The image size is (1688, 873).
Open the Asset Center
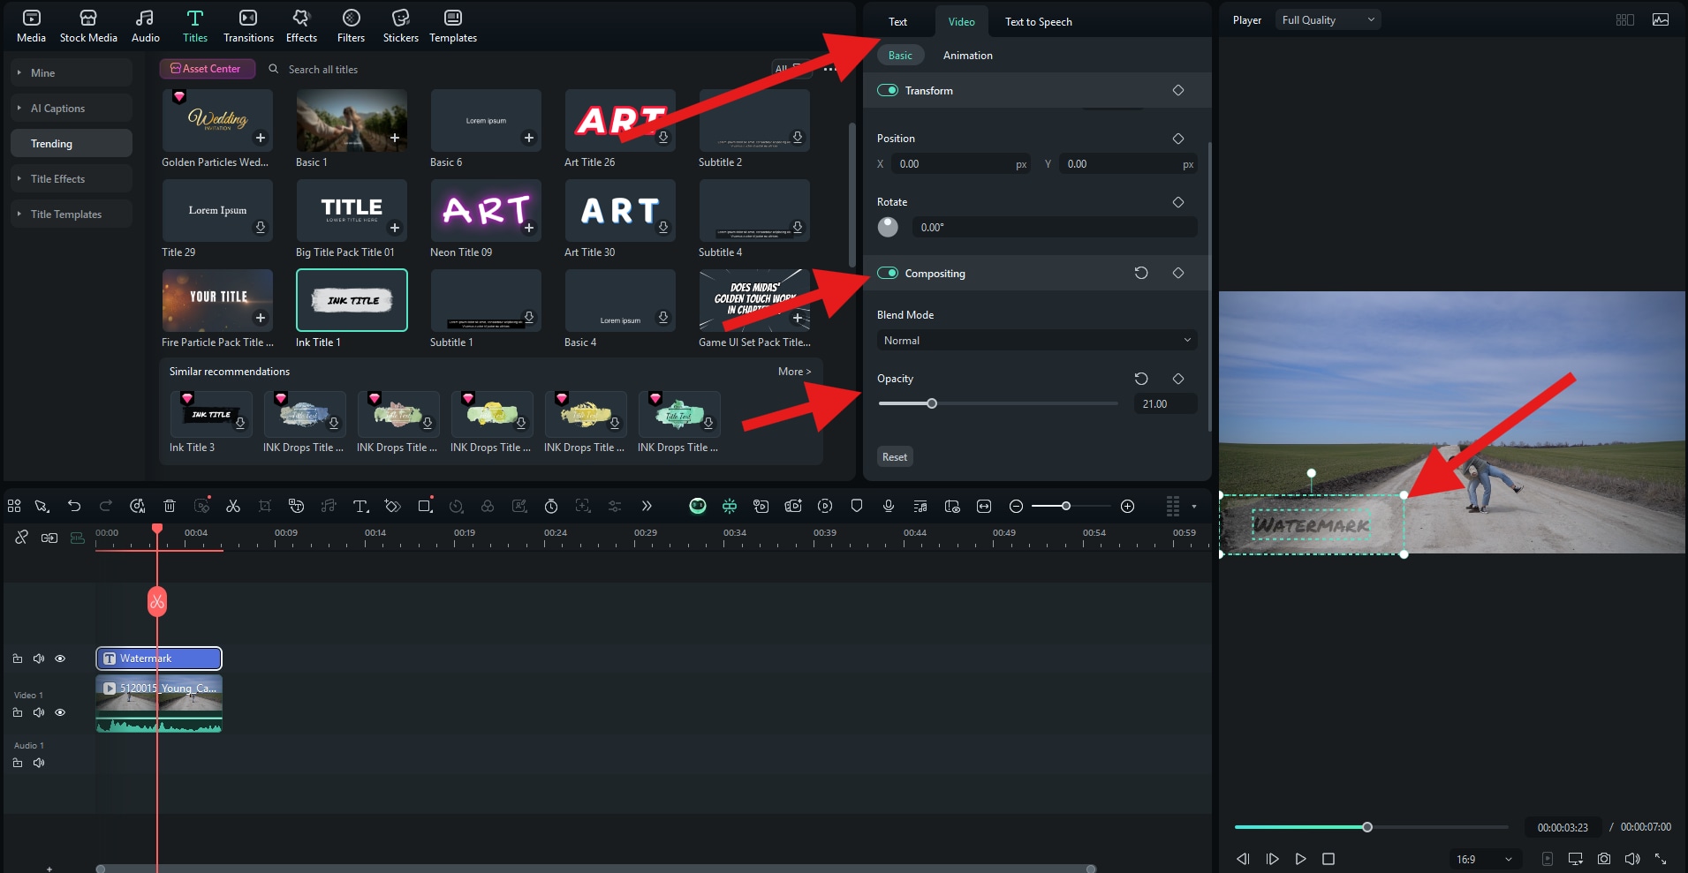tap(207, 69)
